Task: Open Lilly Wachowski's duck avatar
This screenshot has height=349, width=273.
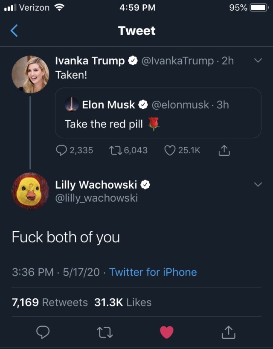Action: [x=30, y=191]
